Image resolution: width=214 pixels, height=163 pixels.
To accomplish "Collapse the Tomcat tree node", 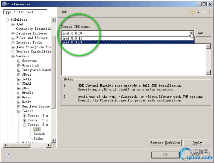I will [19, 111].
